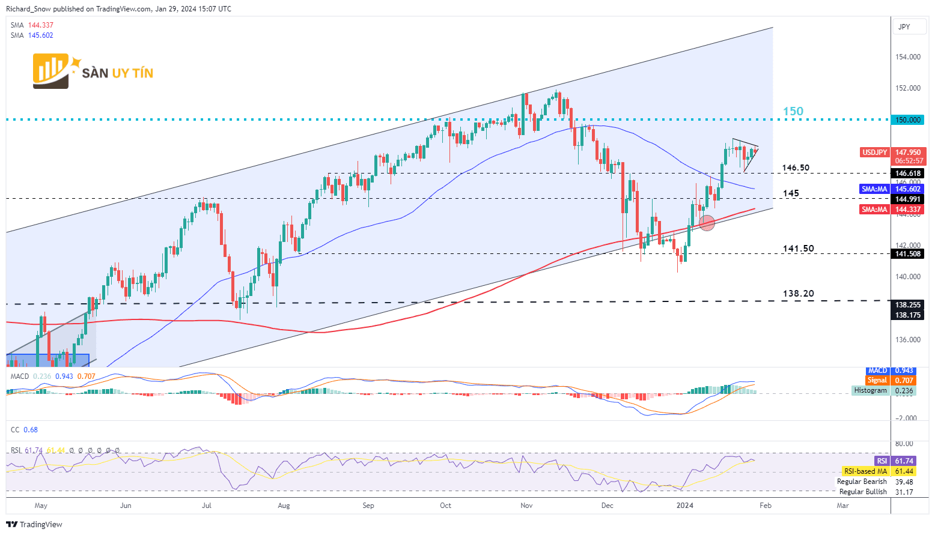Screen dimensions: 935x535
Task: Click the MACD legend value 0.707 in orange
Action: tap(86, 376)
